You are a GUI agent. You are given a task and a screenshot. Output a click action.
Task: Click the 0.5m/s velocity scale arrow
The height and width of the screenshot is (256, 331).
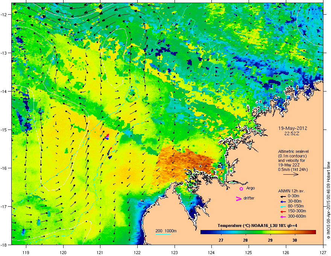[291, 174]
